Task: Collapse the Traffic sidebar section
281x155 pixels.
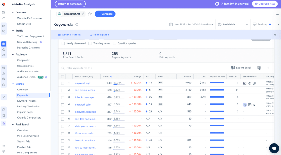Action: point(13,31)
